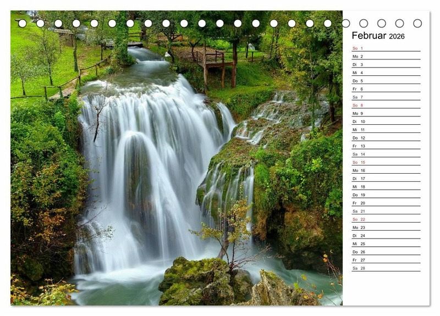Select day row Fr 6
Screen dimensions: 440x316
(x=386, y=89)
